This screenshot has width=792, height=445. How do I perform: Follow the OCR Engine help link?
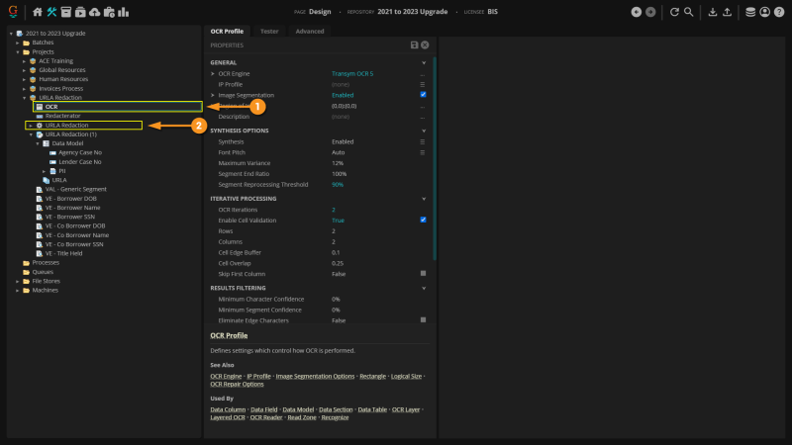[x=226, y=376]
